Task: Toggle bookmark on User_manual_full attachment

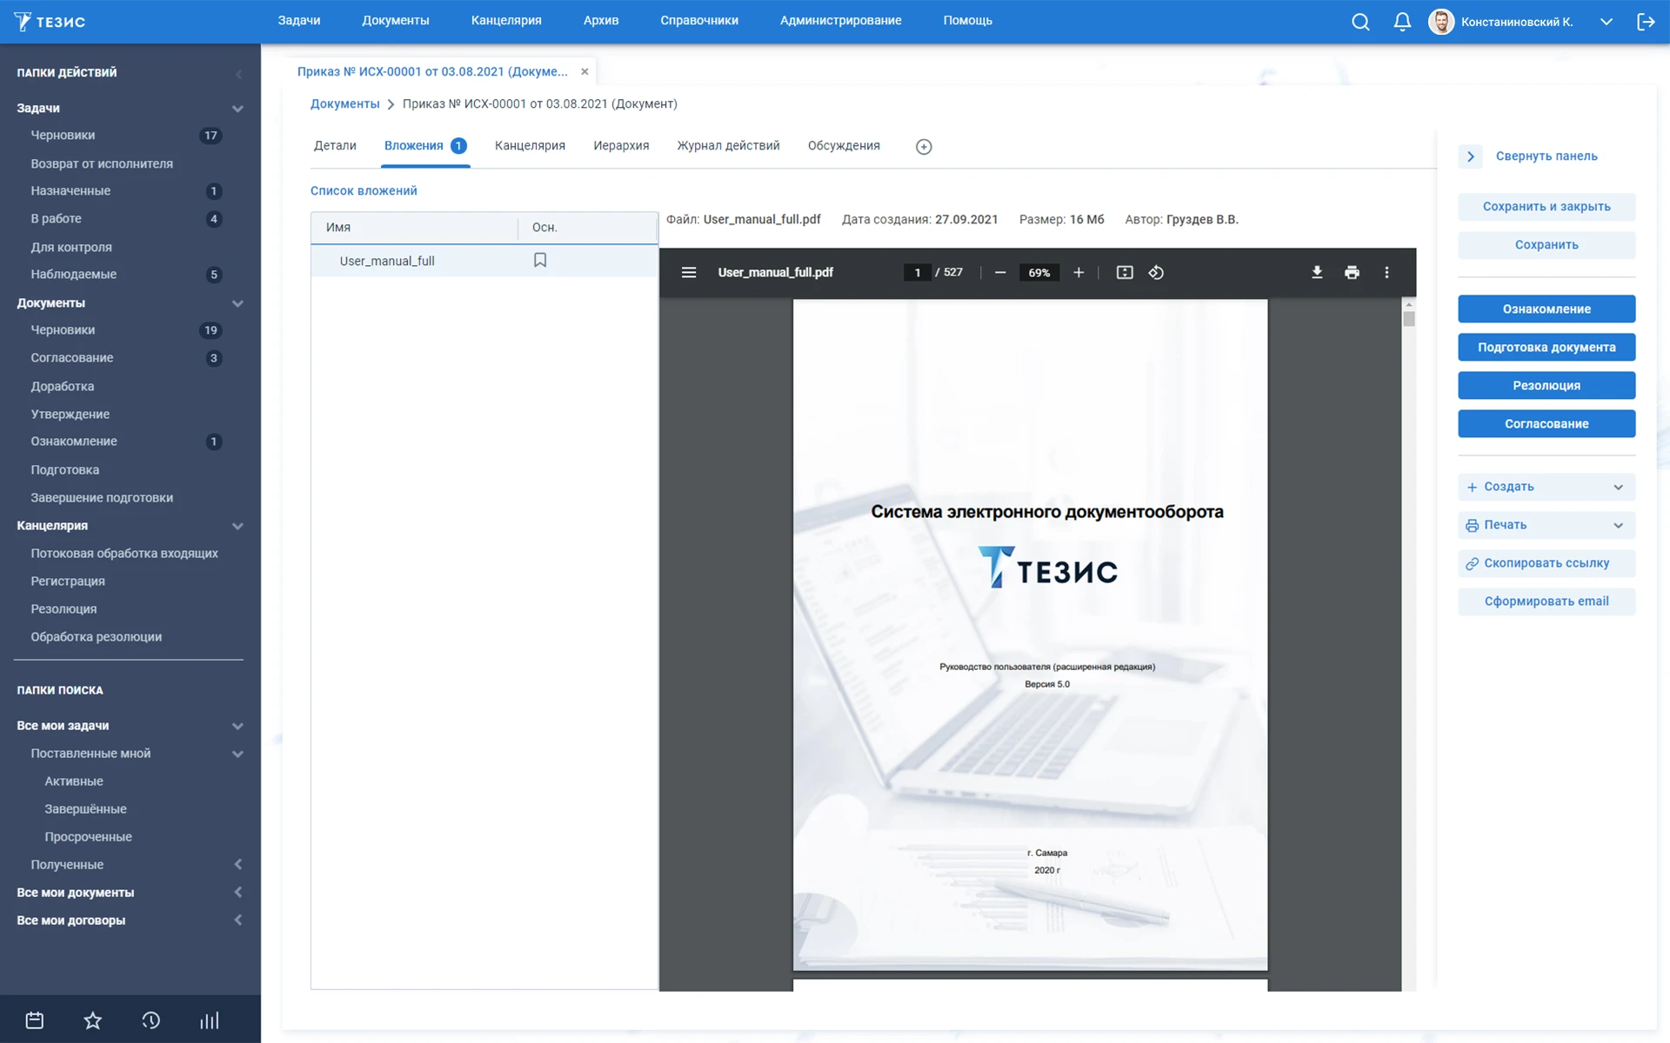Action: pos(539,260)
